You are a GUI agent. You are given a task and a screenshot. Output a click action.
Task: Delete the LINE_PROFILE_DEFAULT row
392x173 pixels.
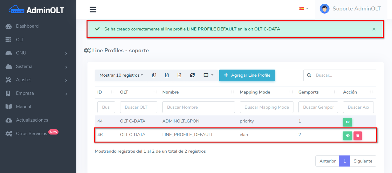(x=358, y=135)
